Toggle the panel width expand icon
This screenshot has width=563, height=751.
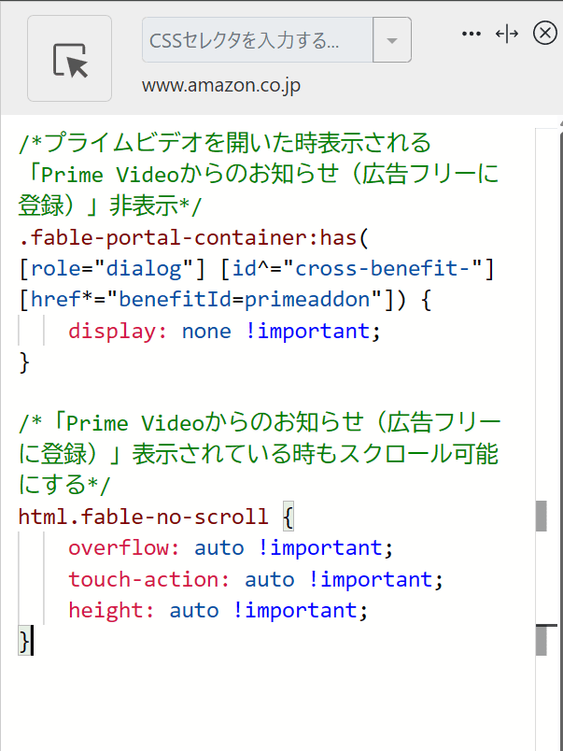pyautogui.click(x=507, y=34)
